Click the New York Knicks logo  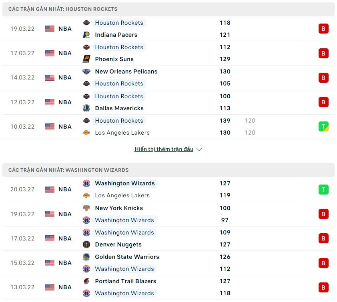click(86, 208)
